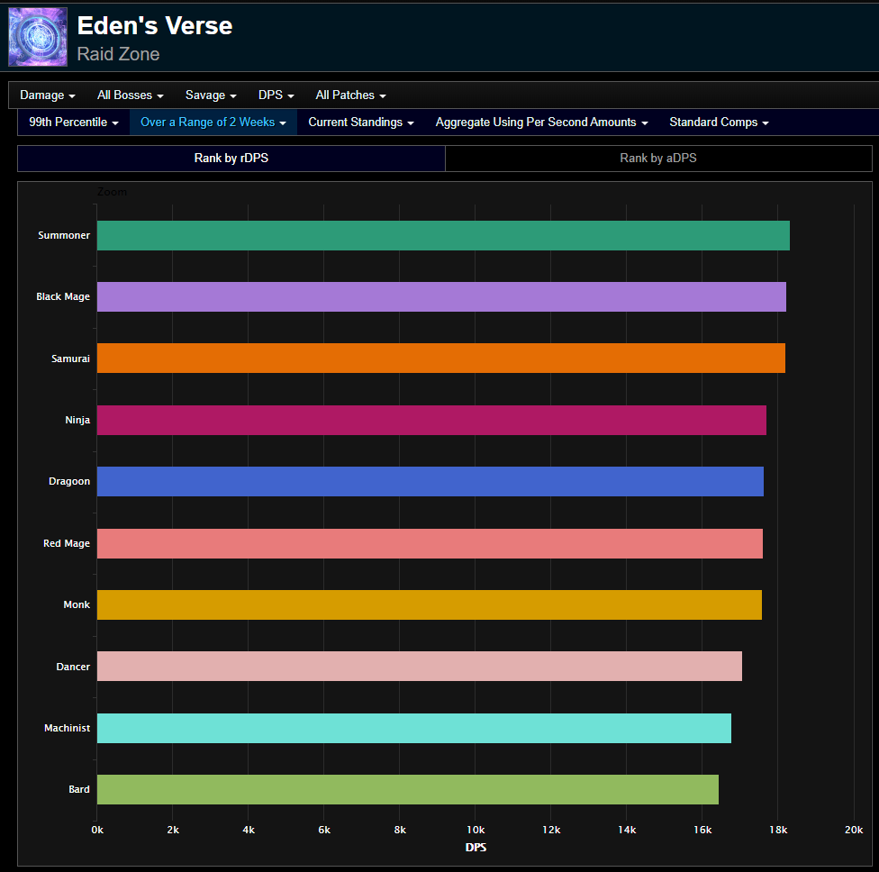Open the DPS role dropdown

pyautogui.click(x=276, y=95)
